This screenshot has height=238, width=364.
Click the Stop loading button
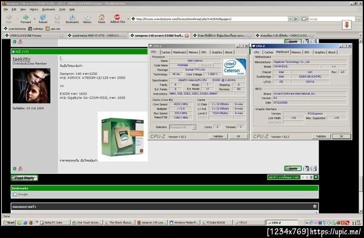(57, 19)
